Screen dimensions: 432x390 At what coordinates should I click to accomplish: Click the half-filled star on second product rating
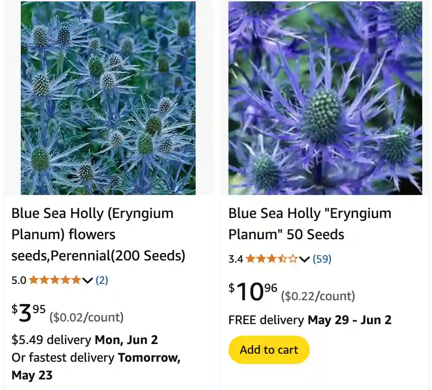[283, 259]
